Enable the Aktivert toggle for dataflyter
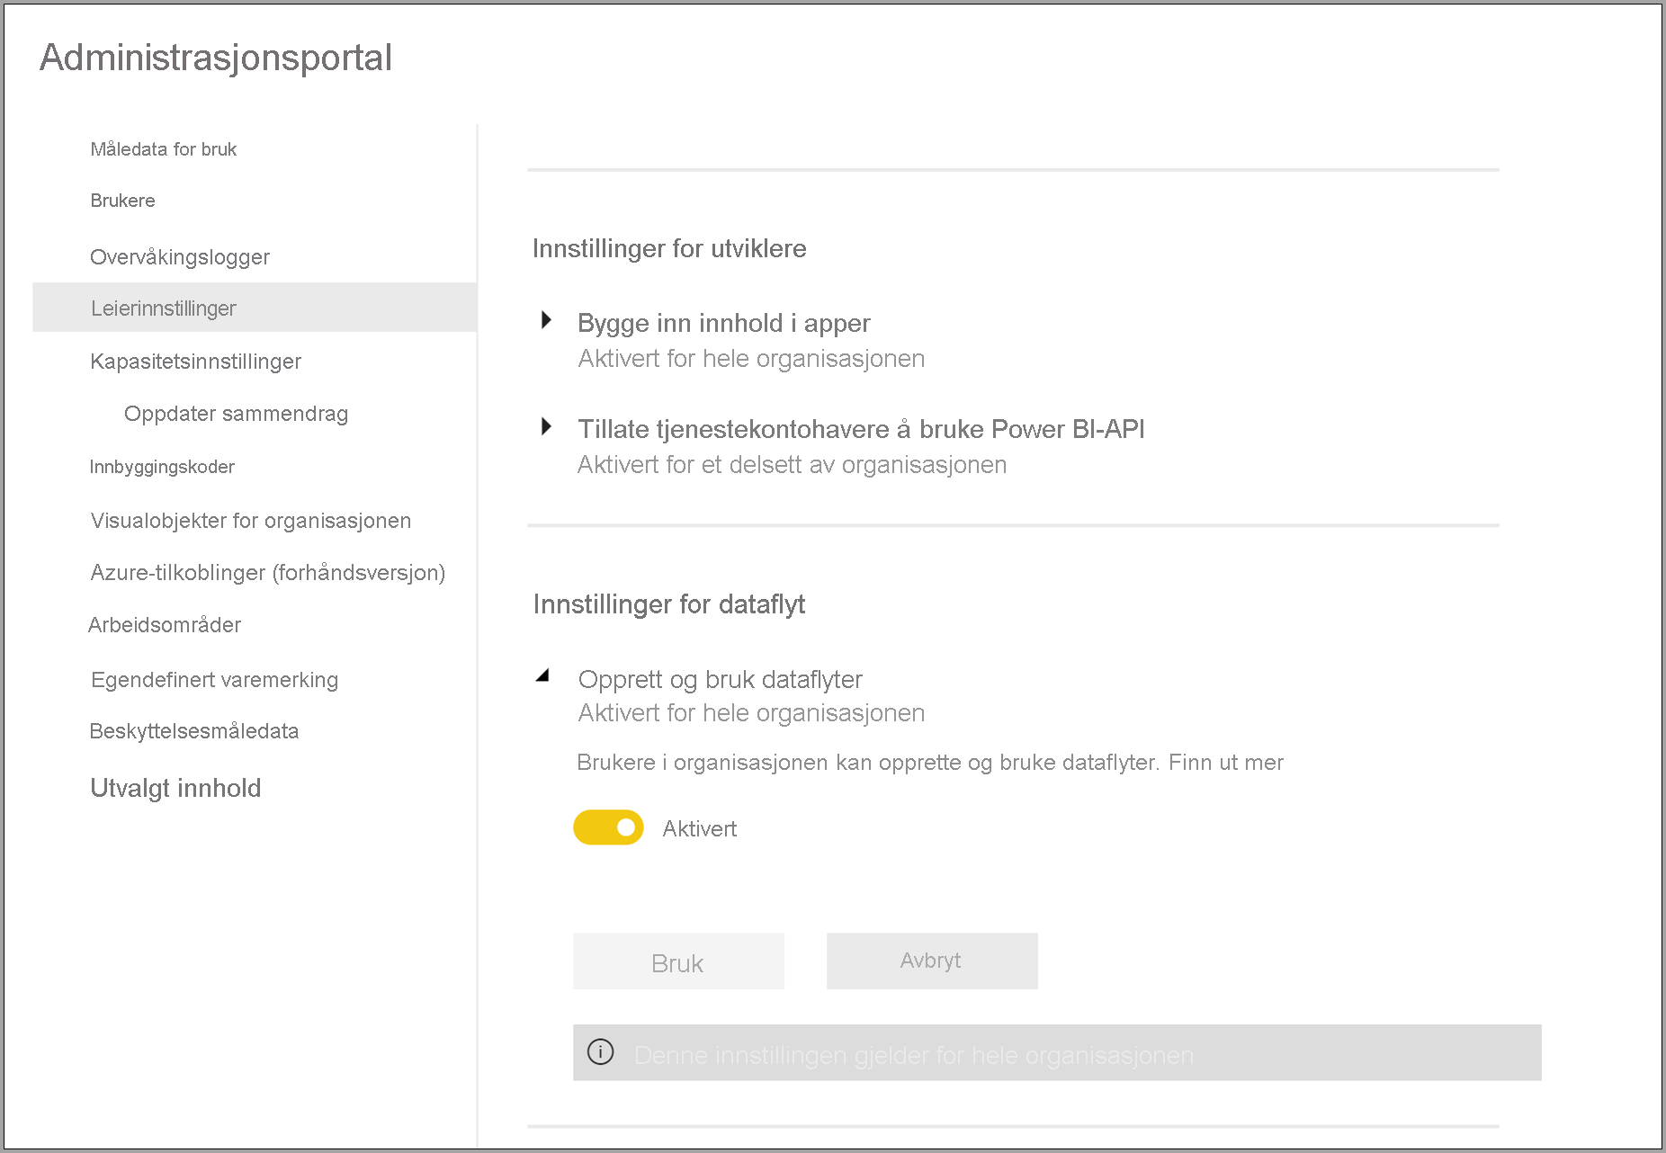Image resolution: width=1666 pixels, height=1153 pixels. tap(608, 827)
